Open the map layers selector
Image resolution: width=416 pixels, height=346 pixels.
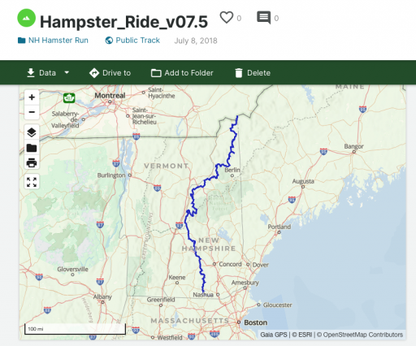32,132
